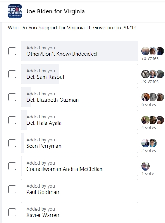Open first voter avatar for Sean Perryman
The image size is (165, 223).
(x=145, y=143)
